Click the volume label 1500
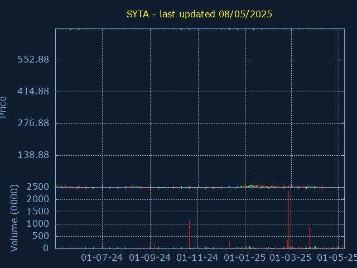Image resolution: width=357 pixels, height=268 pixels. click(x=37, y=212)
